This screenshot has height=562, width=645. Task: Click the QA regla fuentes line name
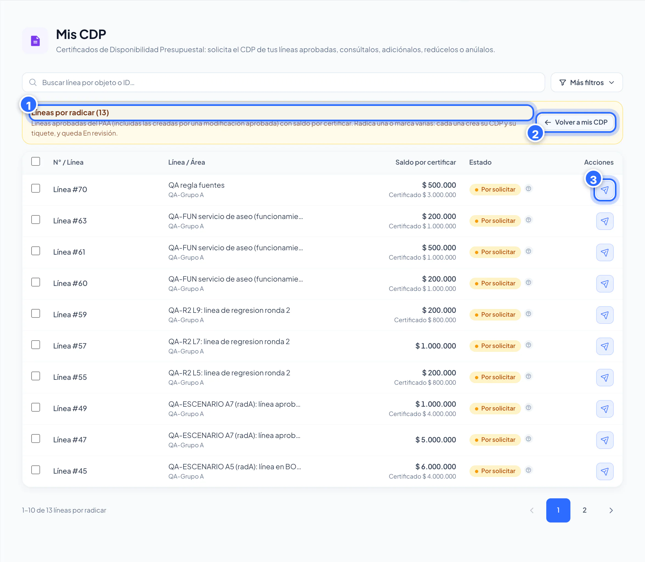(197, 185)
